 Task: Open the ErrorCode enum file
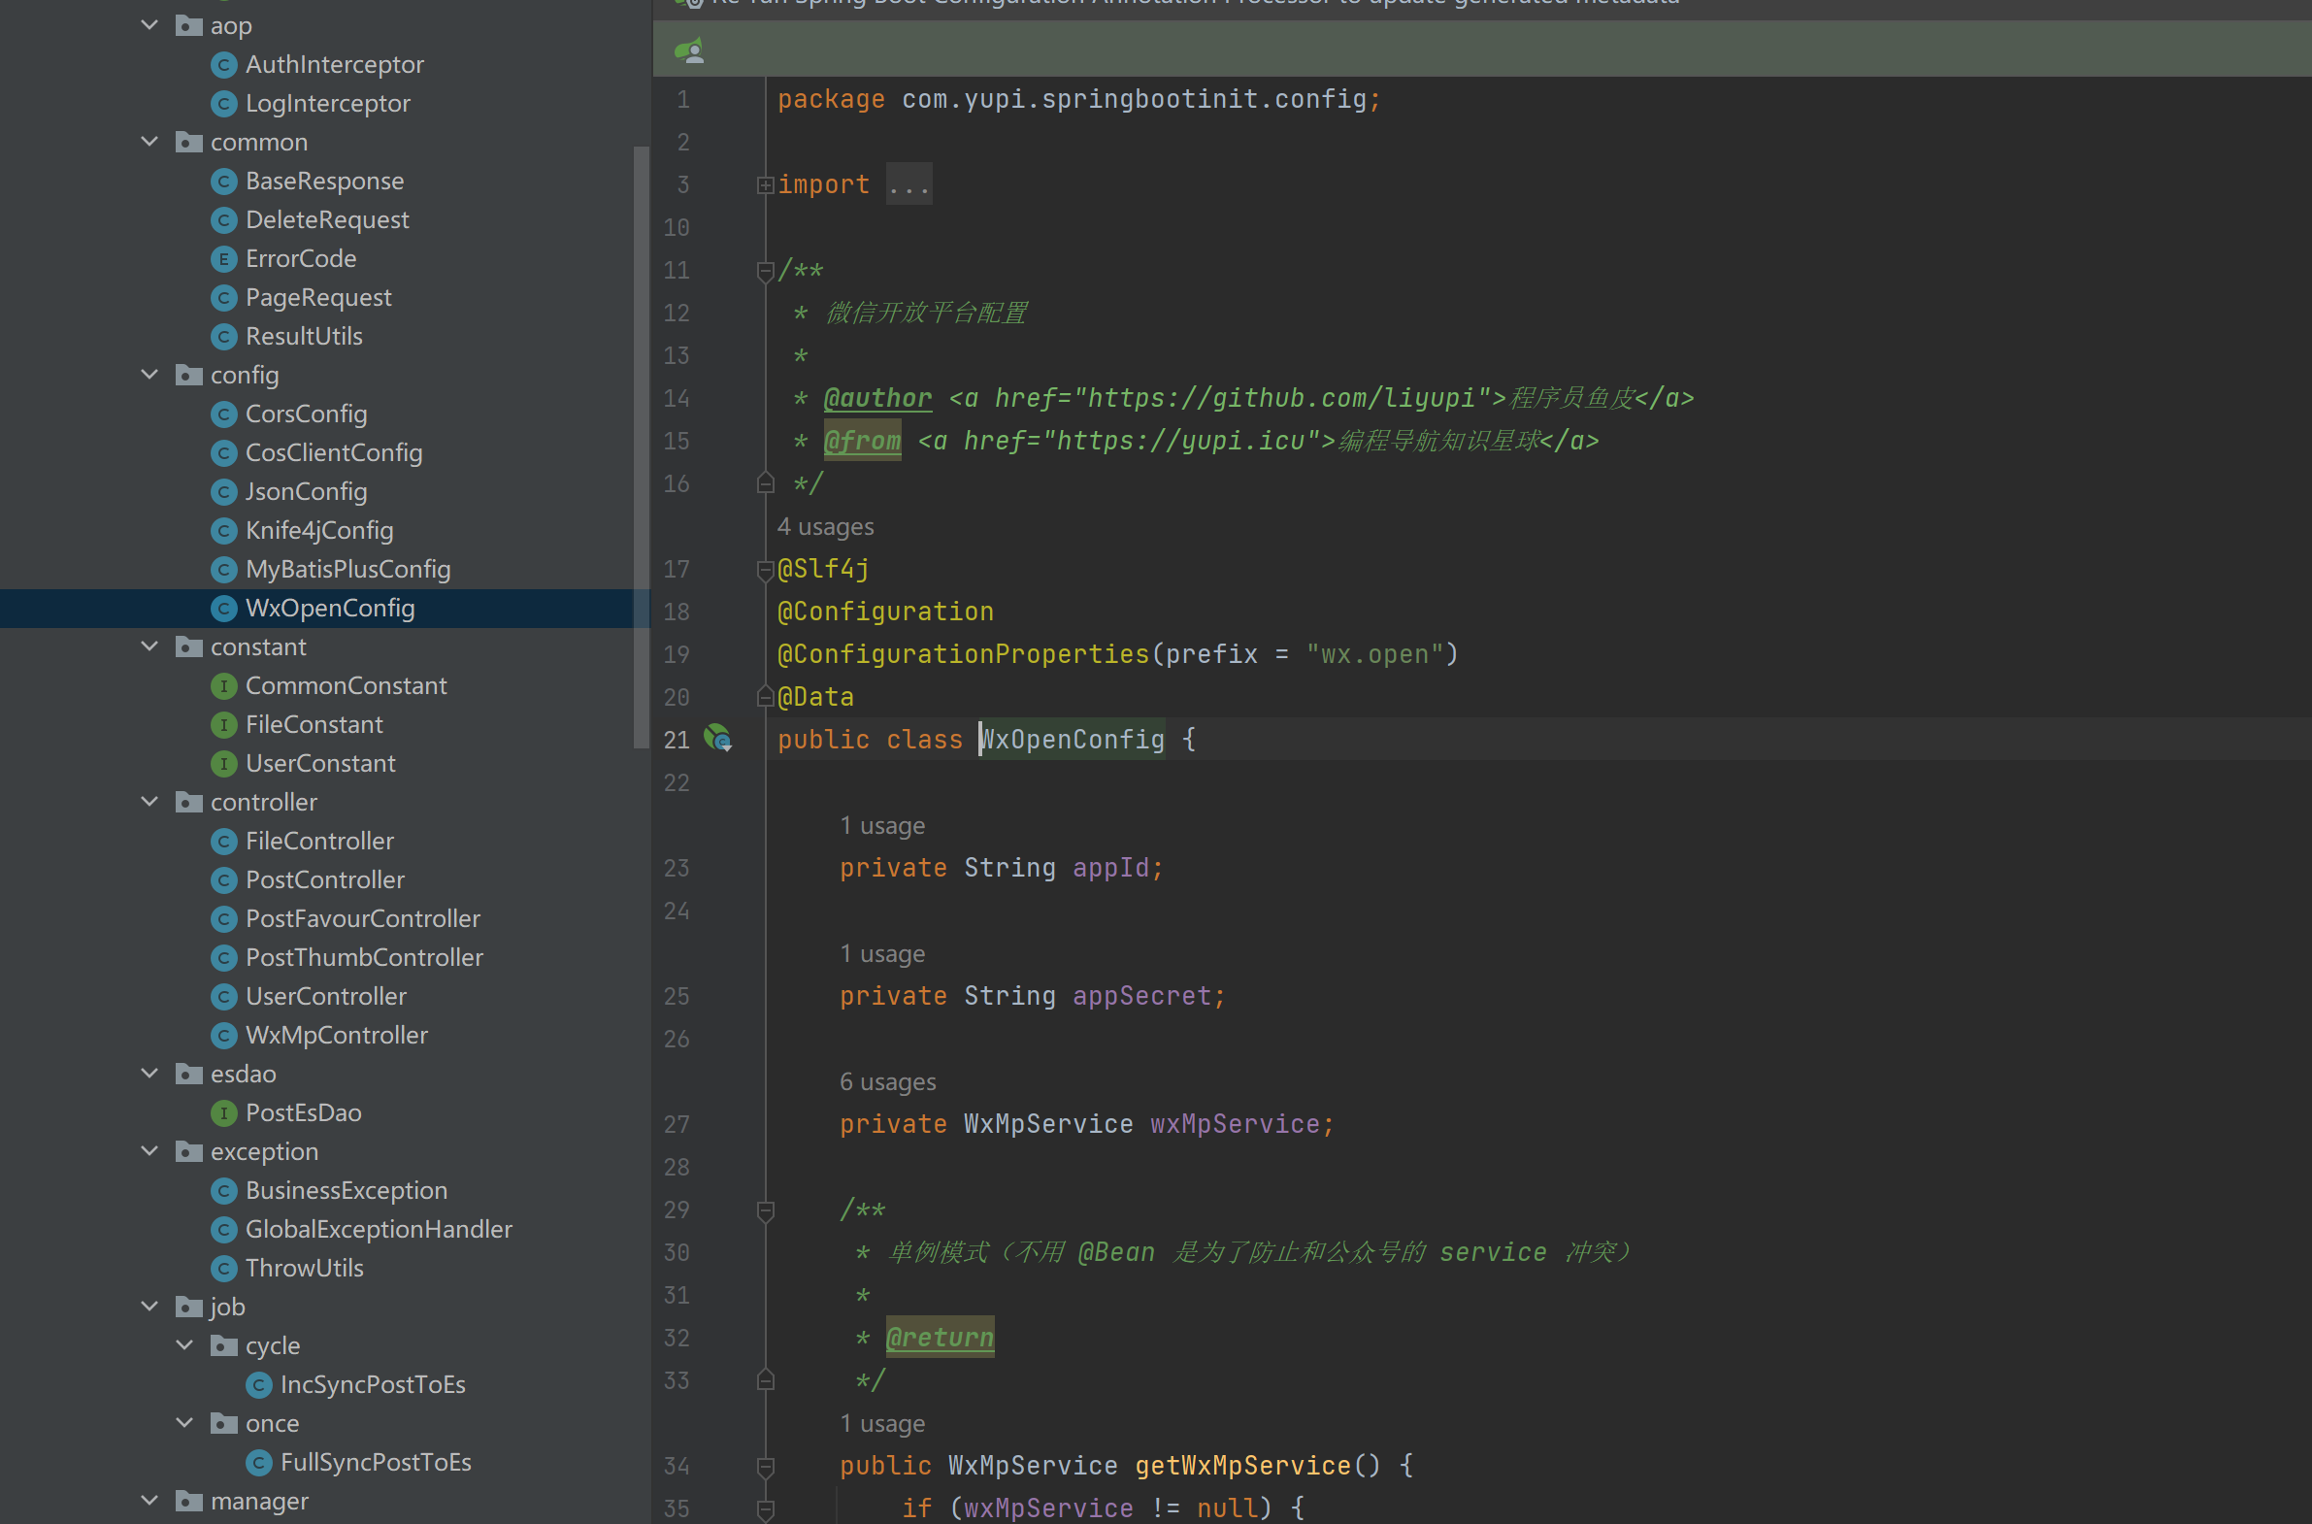[300, 258]
